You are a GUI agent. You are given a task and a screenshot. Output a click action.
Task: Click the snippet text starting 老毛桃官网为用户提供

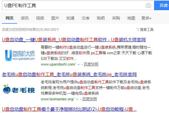point(96,88)
